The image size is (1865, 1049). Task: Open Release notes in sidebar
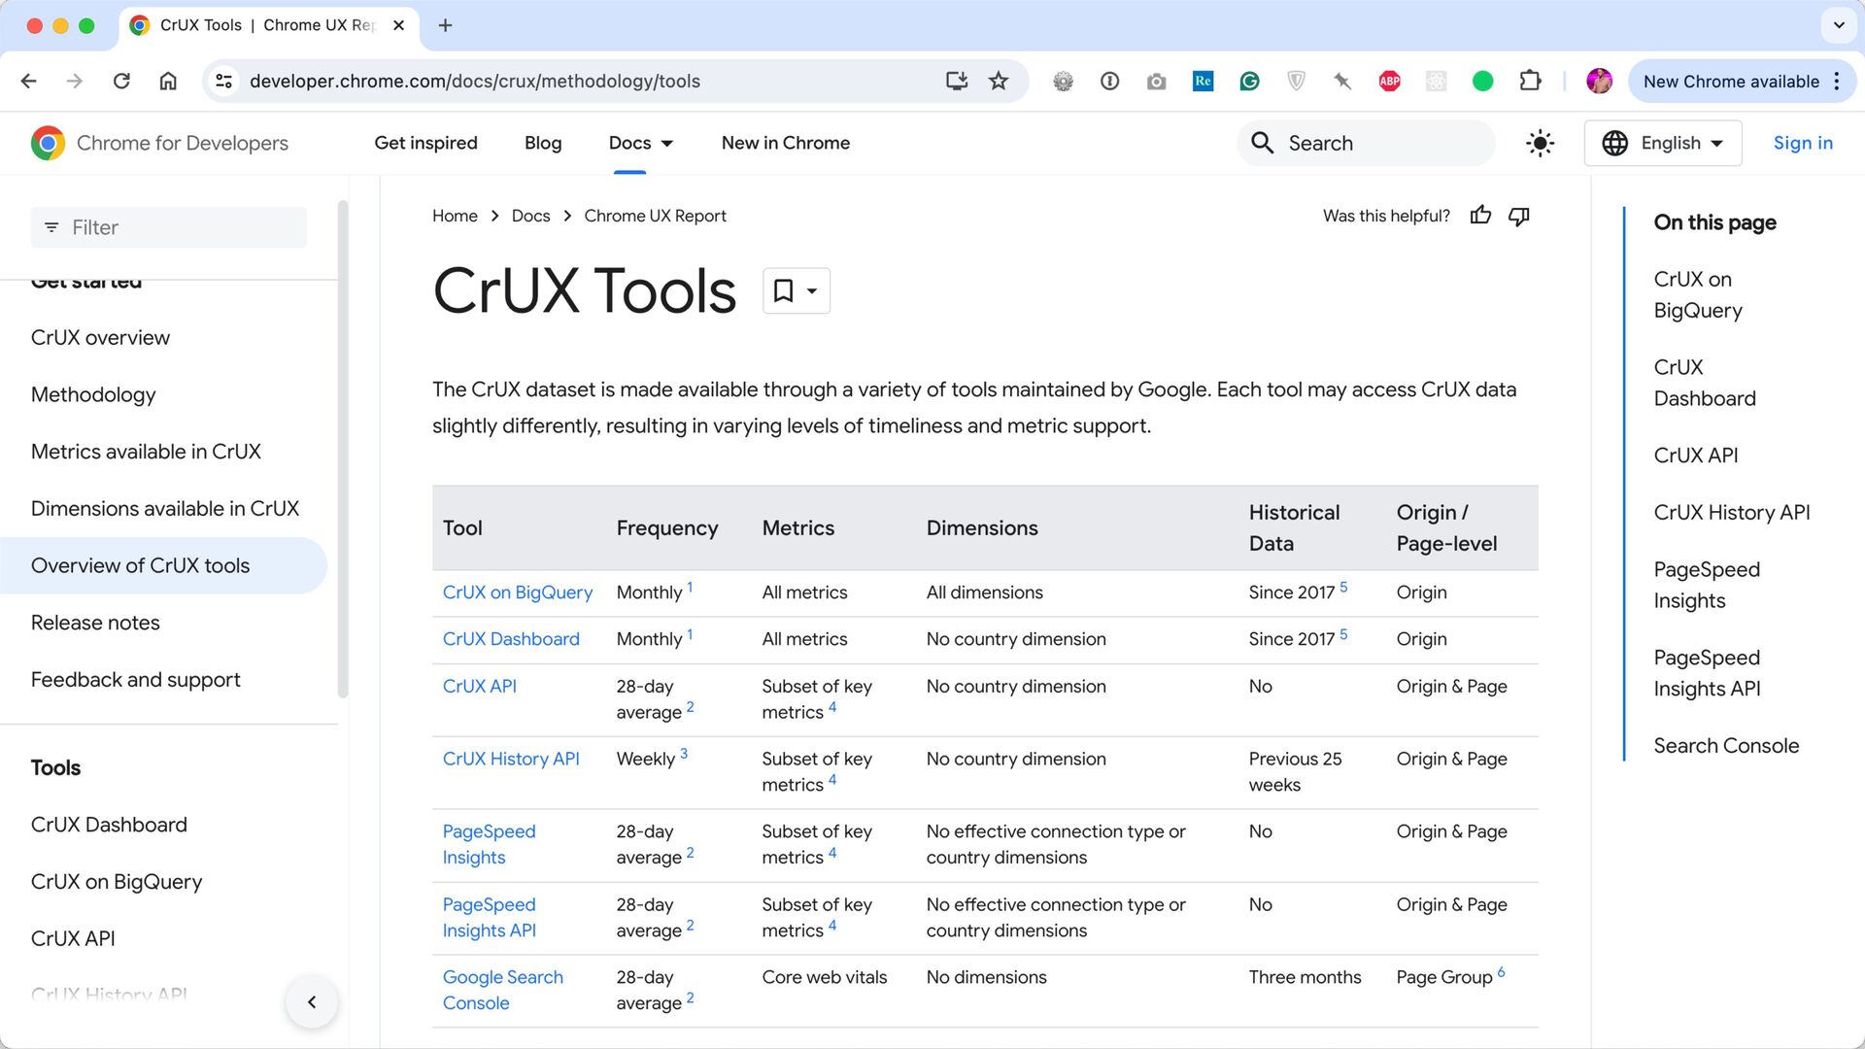tap(95, 623)
